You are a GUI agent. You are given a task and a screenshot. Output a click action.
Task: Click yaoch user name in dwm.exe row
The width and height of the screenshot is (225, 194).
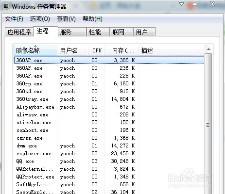point(68,146)
